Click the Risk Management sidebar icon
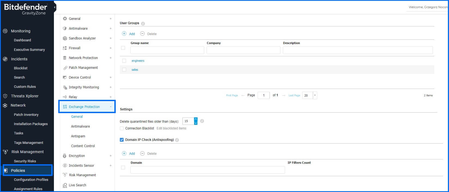The image size is (449, 192). tap(5, 152)
